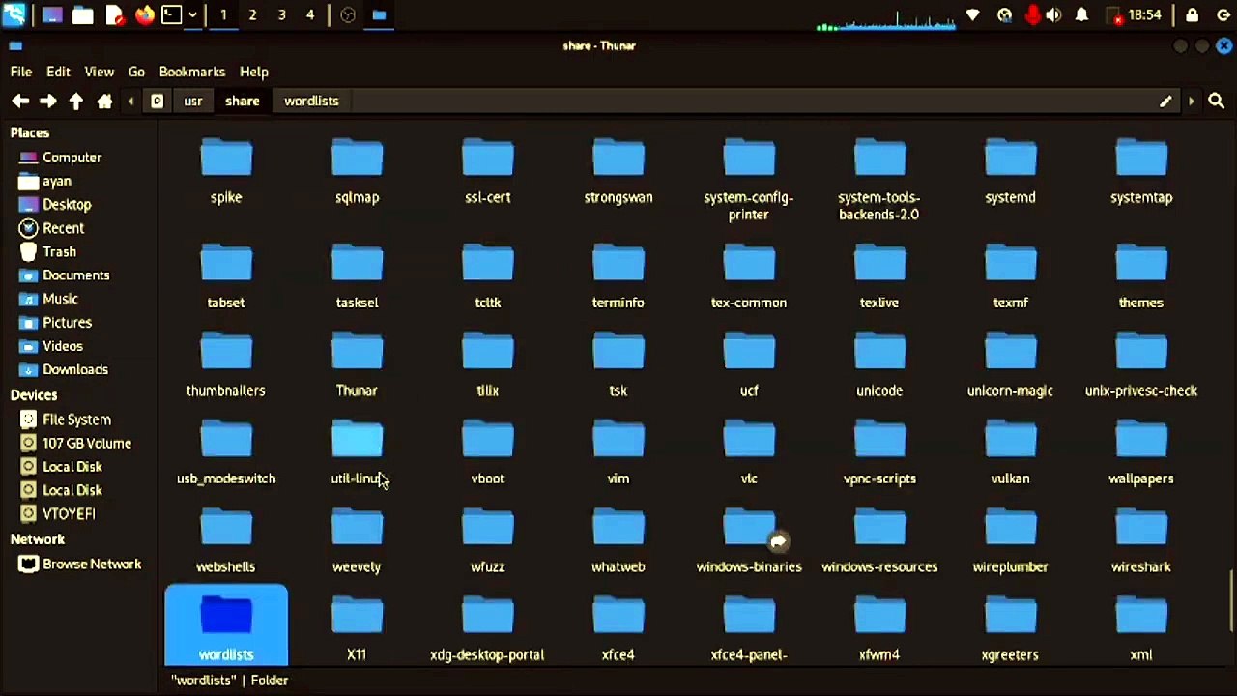Click the notification bell in system tray
Viewport: 1237px width, 696px height.
(x=1082, y=15)
